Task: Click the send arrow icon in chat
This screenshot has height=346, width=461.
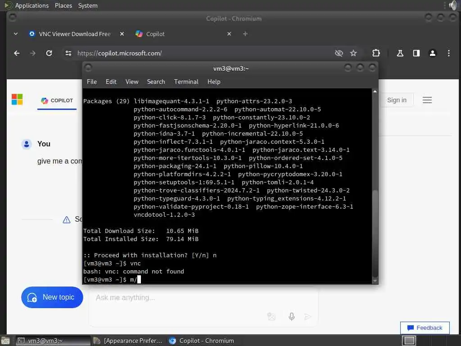Action: (x=307, y=317)
